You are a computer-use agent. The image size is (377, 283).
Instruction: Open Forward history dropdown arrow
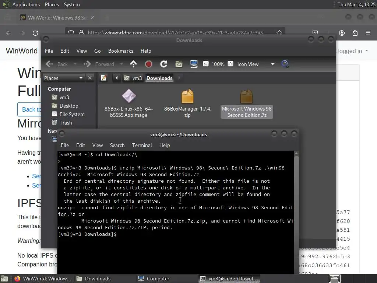click(121, 64)
